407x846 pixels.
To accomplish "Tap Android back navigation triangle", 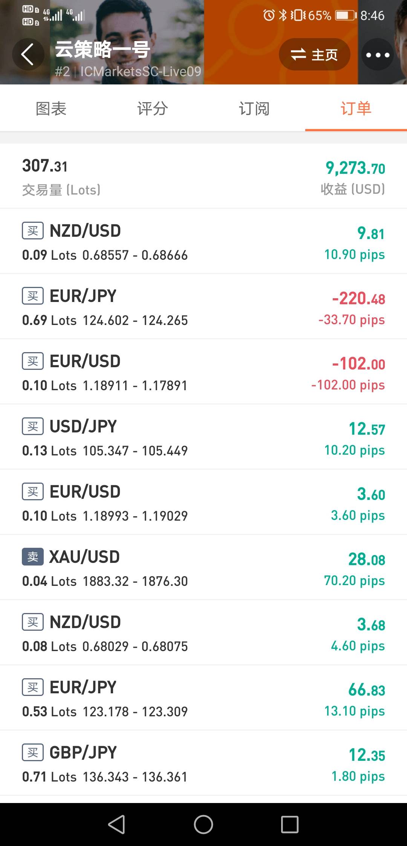I will pyautogui.click(x=117, y=825).
